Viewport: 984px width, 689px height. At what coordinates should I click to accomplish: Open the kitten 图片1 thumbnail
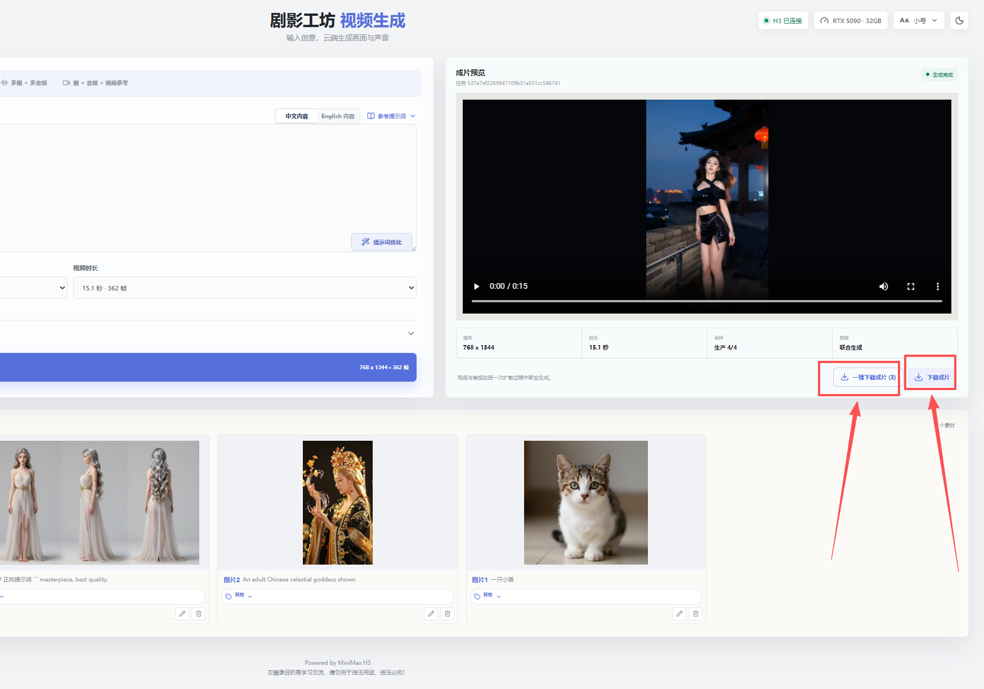point(586,503)
